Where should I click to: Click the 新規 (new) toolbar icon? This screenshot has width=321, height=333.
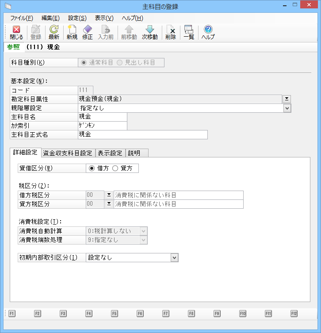click(x=72, y=30)
